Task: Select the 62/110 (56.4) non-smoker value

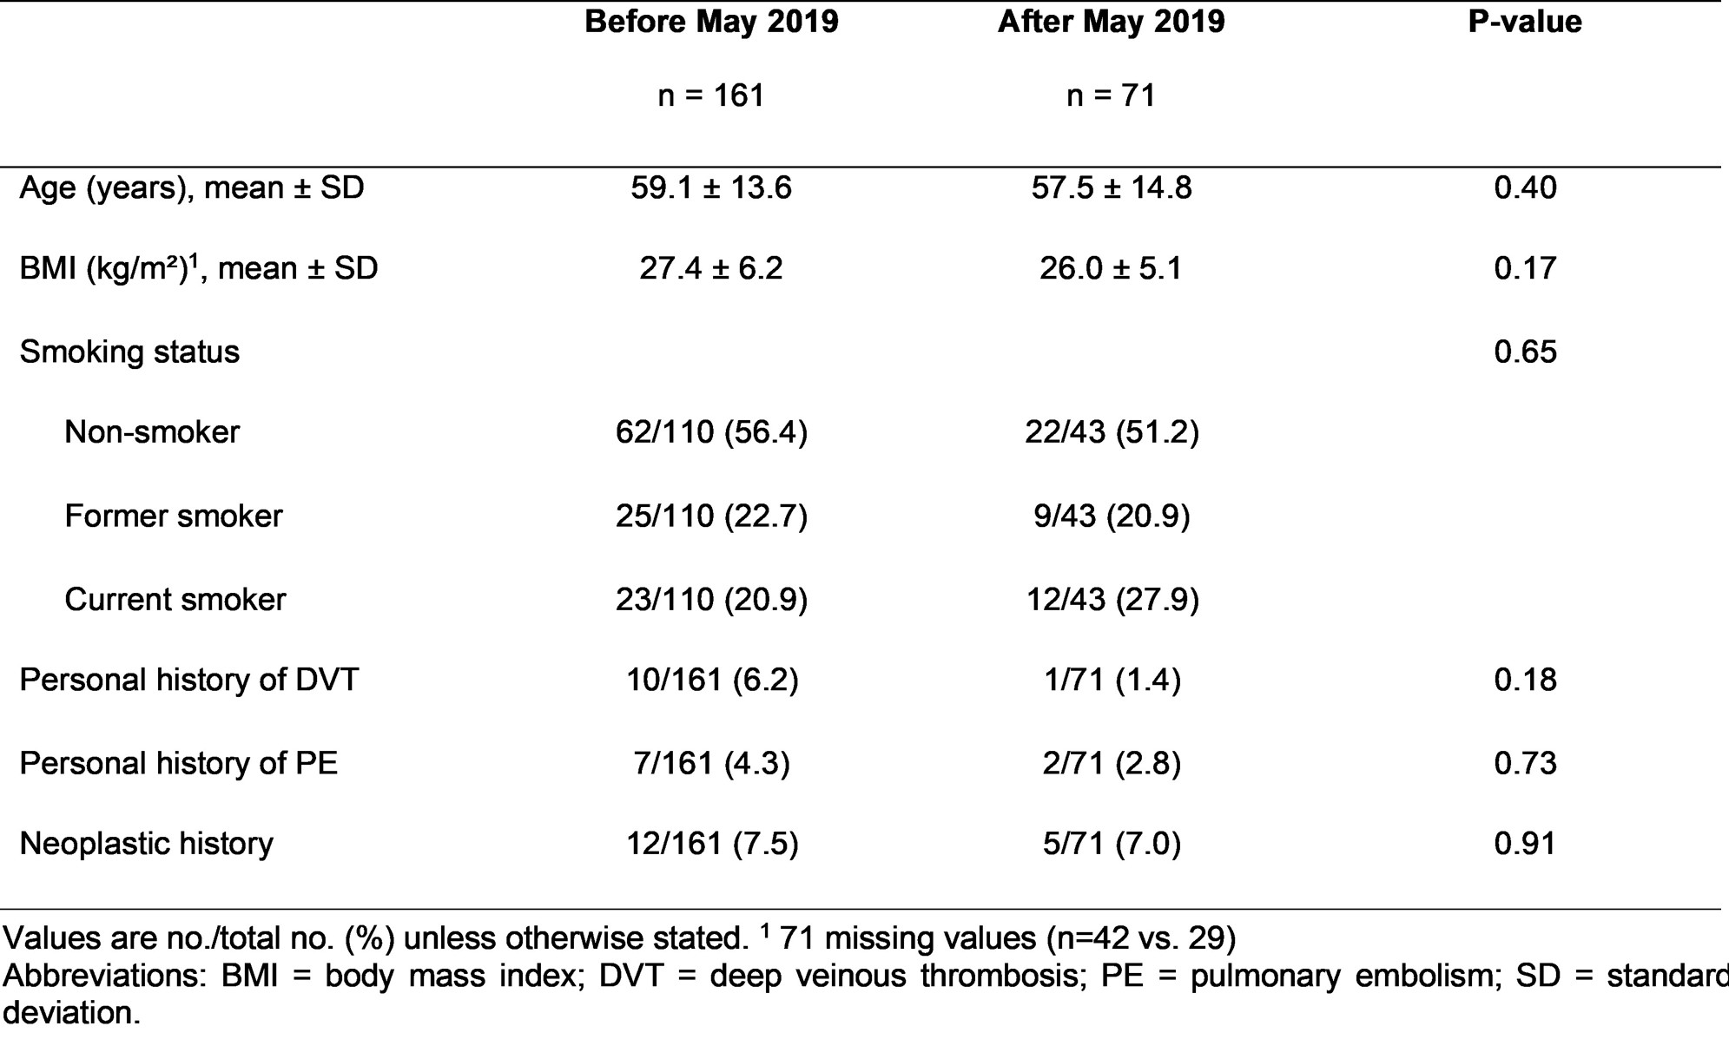Action: (711, 431)
